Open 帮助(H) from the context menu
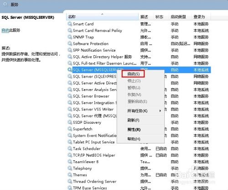The width and height of the screenshot is (228, 190). pyautogui.click(x=134, y=139)
